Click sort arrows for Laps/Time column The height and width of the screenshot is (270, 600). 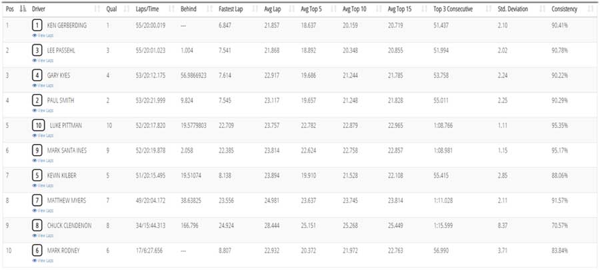coord(171,9)
